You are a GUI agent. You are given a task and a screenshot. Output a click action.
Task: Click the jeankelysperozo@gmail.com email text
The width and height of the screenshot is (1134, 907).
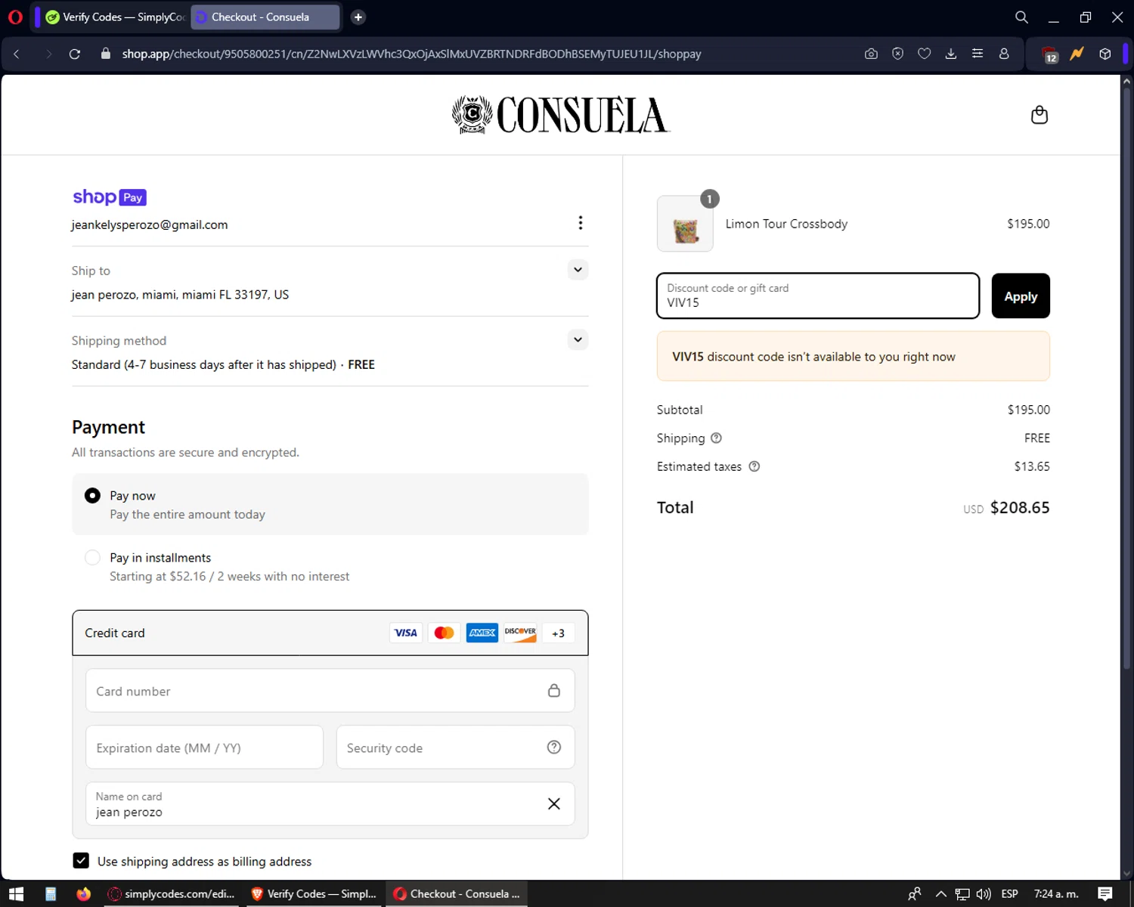(150, 224)
